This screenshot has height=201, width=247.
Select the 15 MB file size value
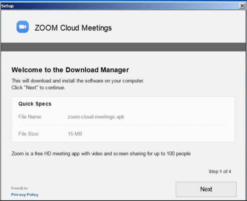click(74, 134)
